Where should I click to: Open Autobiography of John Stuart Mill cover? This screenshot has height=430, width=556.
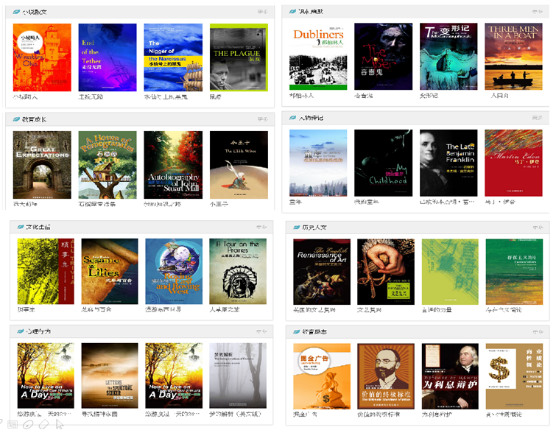[x=173, y=165]
